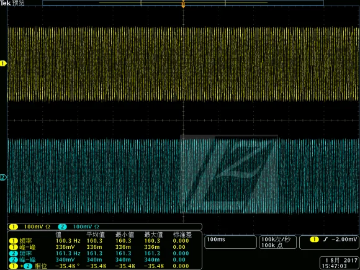360x270 pixels.
Task: Select the channel 1 ground level marker
Action: 3,63
